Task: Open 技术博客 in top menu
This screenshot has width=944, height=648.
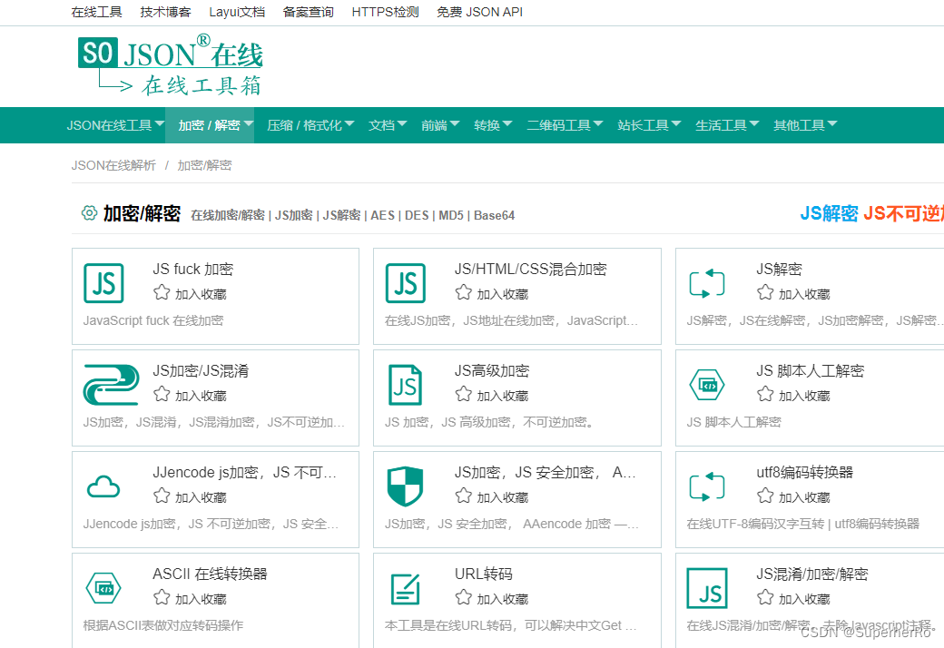Action: pyautogui.click(x=165, y=12)
